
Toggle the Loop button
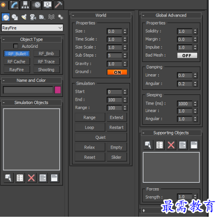90,128
